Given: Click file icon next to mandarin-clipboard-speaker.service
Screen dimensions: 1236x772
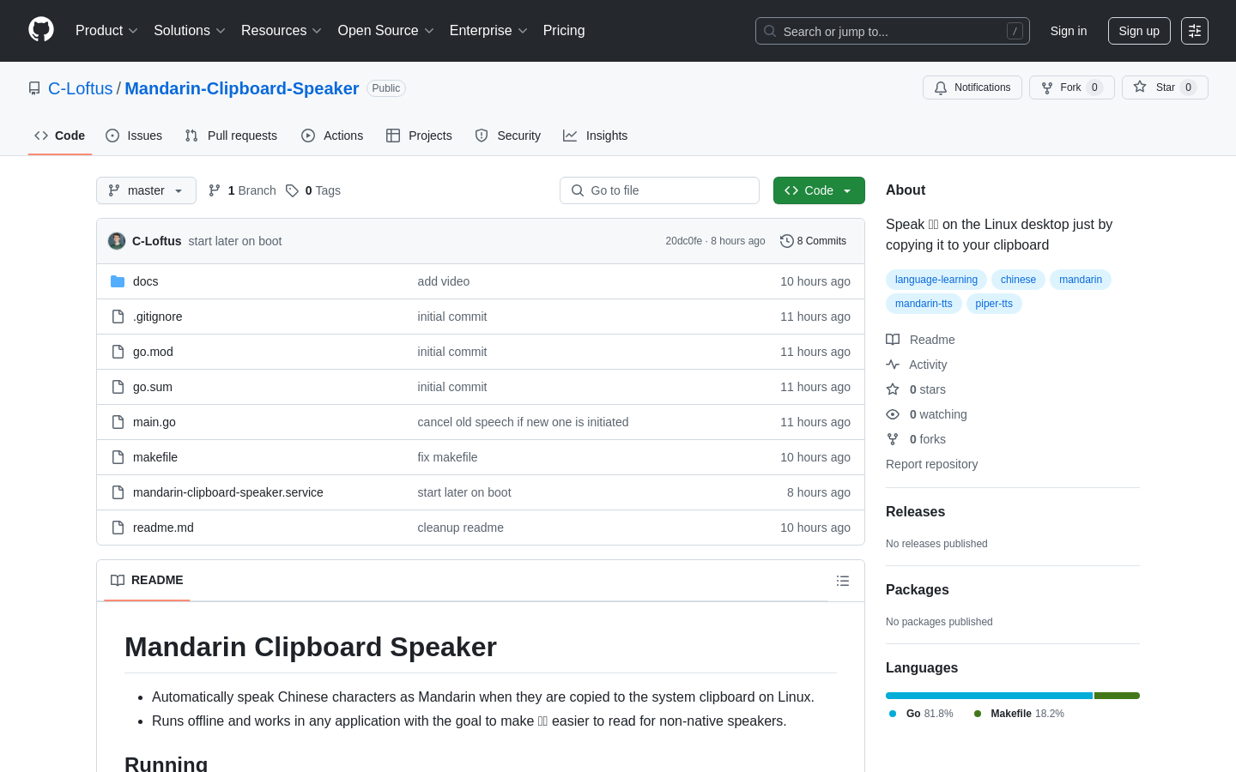Looking at the screenshot, I should coord(118,492).
